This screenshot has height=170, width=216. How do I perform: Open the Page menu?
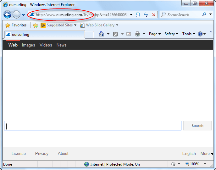155,34
